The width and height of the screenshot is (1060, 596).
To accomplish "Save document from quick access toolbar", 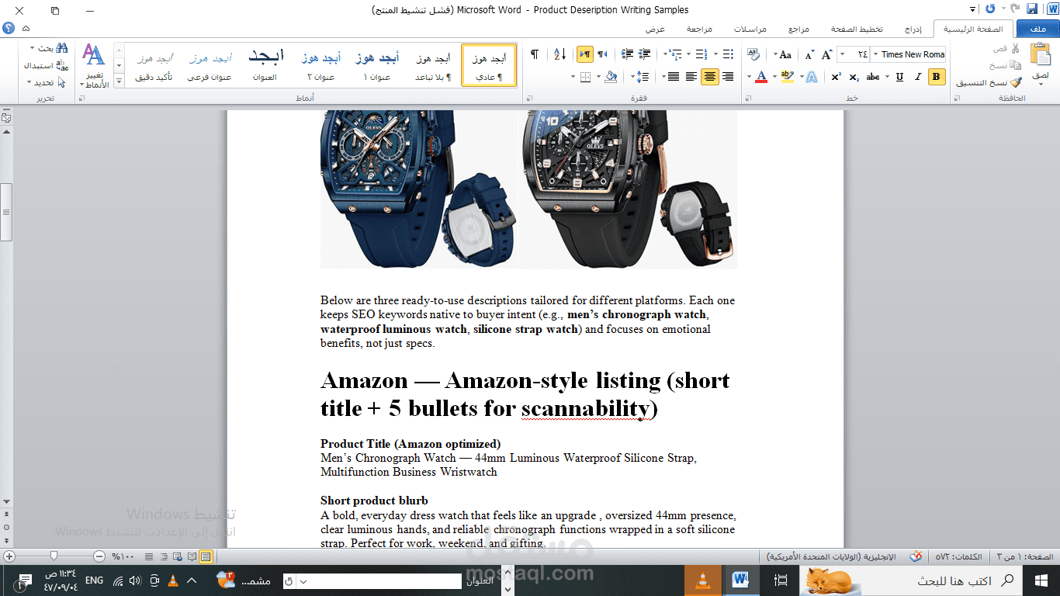I will (1032, 9).
